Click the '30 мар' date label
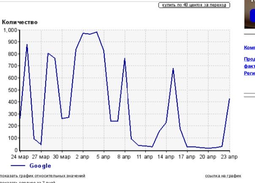Image resolution: width=255 pixels, height=183 pixels. [62, 157]
